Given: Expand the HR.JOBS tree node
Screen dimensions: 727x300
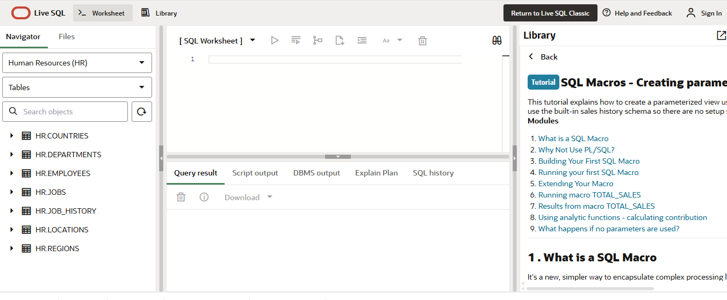Looking at the screenshot, I should (12, 192).
